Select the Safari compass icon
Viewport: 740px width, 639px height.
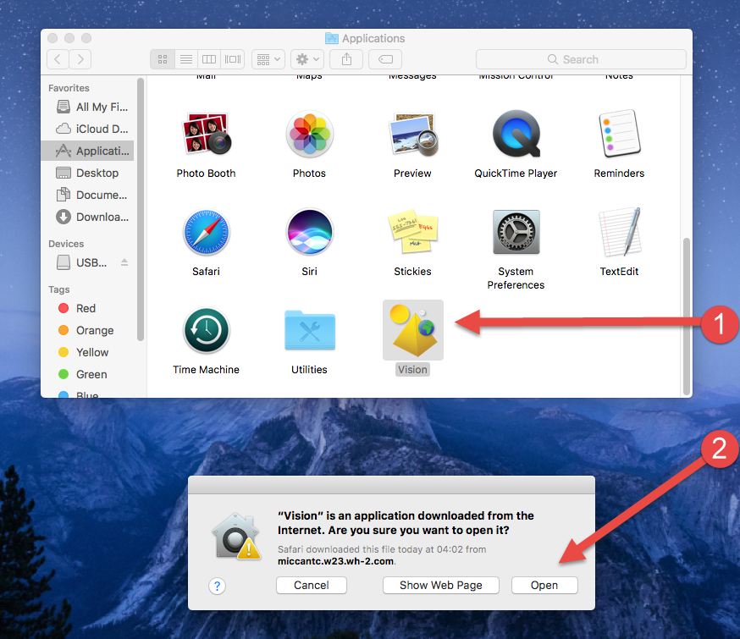pyautogui.click(x=207, y=233)
